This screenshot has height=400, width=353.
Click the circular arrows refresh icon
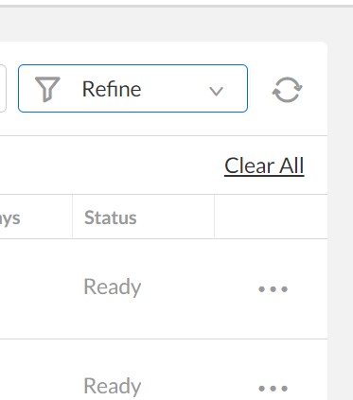[287, 90]
